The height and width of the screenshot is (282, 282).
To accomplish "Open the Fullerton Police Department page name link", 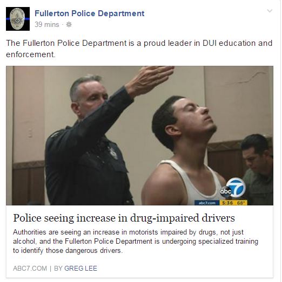I will tap(89, 13).
